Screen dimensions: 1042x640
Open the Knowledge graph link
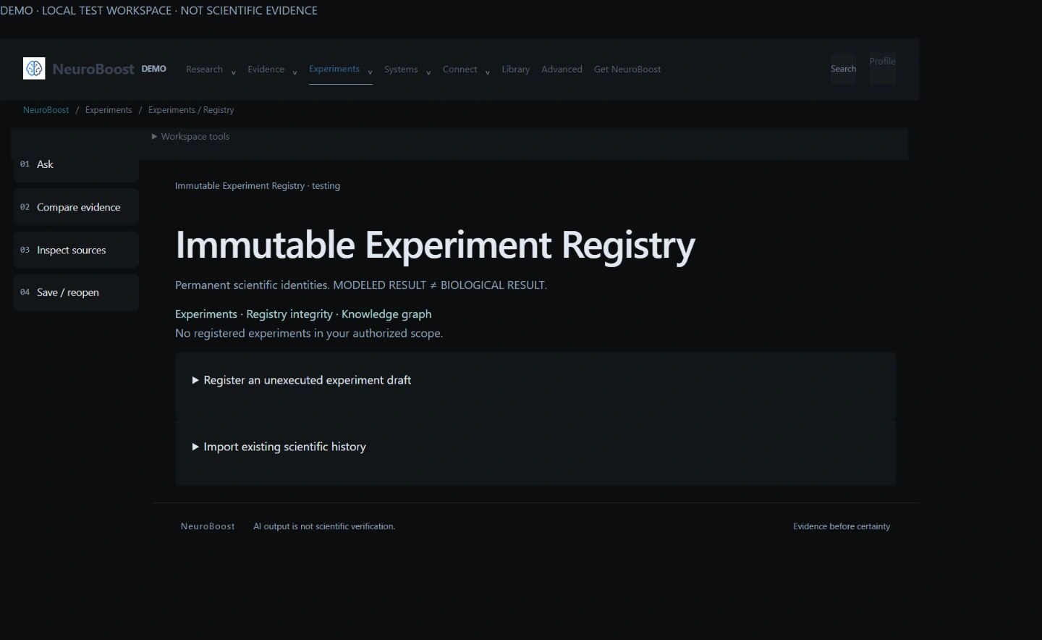pyautogui.click(x=386, y=314)
